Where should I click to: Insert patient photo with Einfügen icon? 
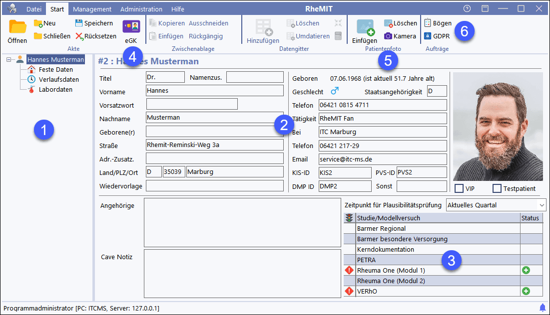pyautogui.click(x=364, y=28)
